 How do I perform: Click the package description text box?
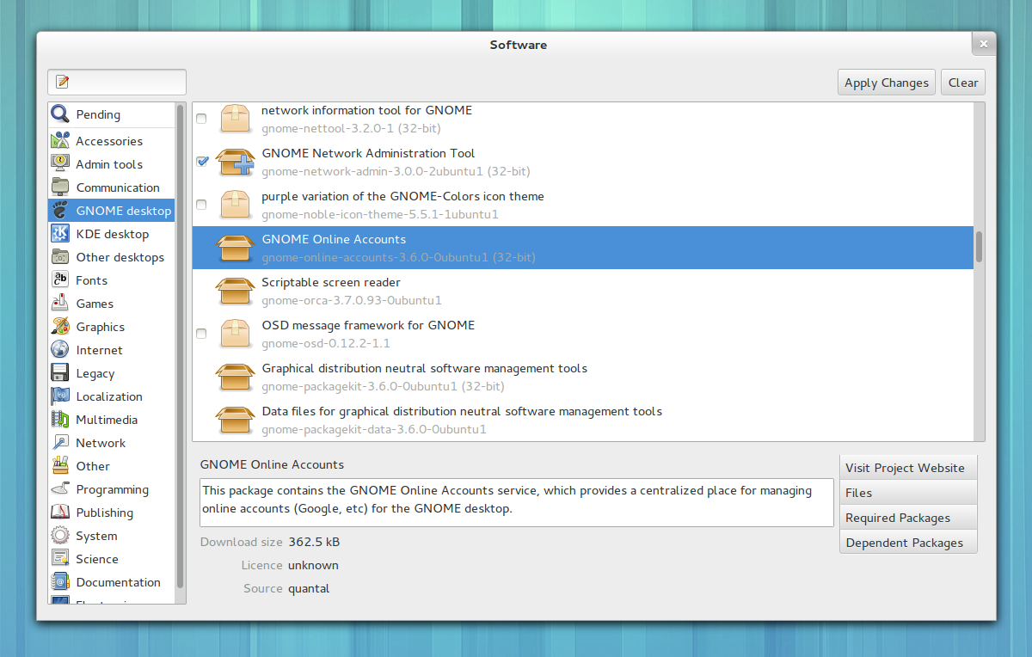tap(517, 502)
